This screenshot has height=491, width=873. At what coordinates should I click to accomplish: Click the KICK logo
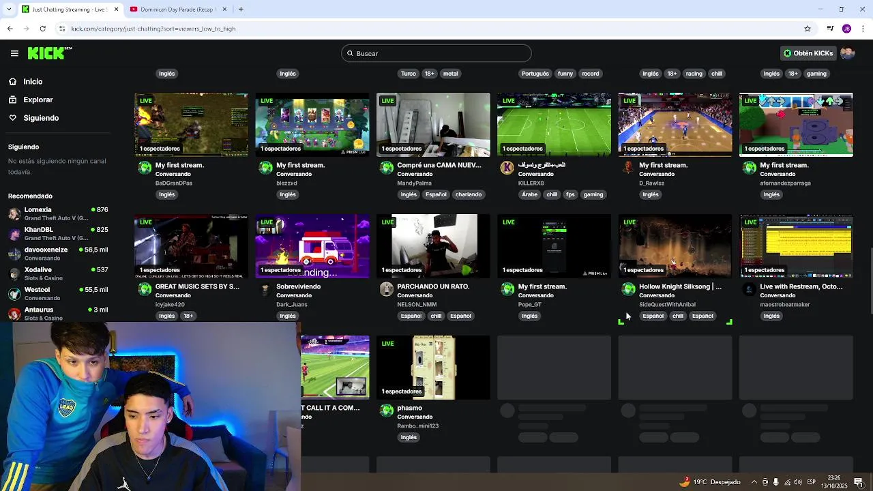click(x=50, y=53)
